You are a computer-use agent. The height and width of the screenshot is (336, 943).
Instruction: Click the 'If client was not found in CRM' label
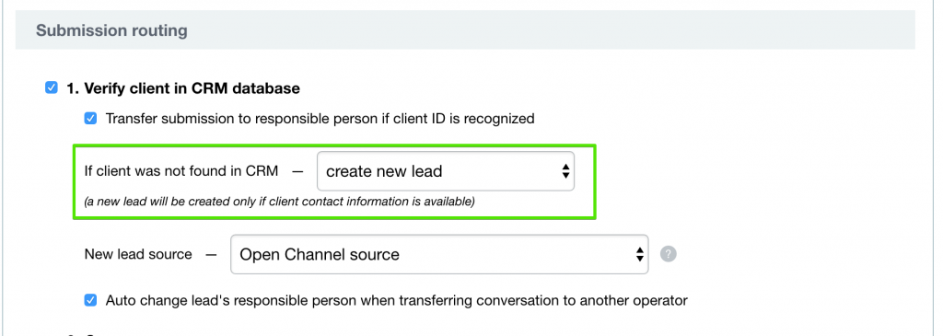(181, 170)
